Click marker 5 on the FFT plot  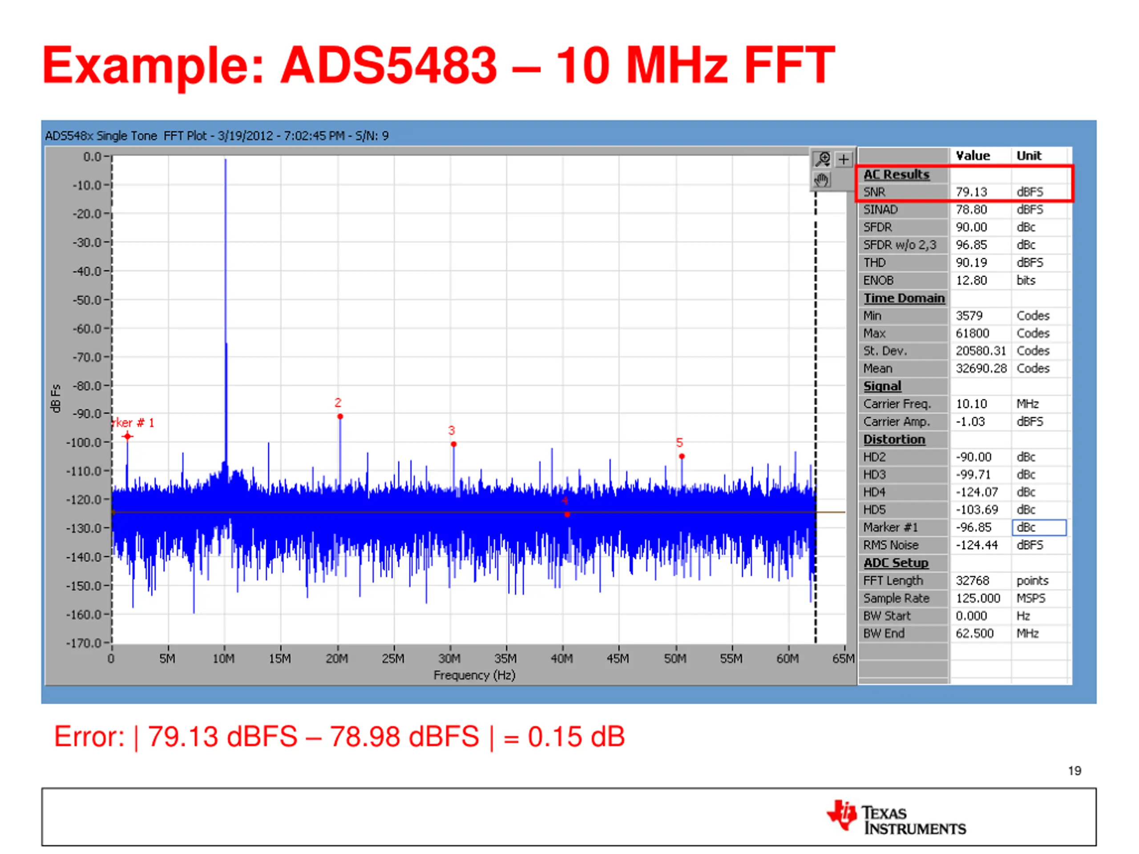coord(682,457)
